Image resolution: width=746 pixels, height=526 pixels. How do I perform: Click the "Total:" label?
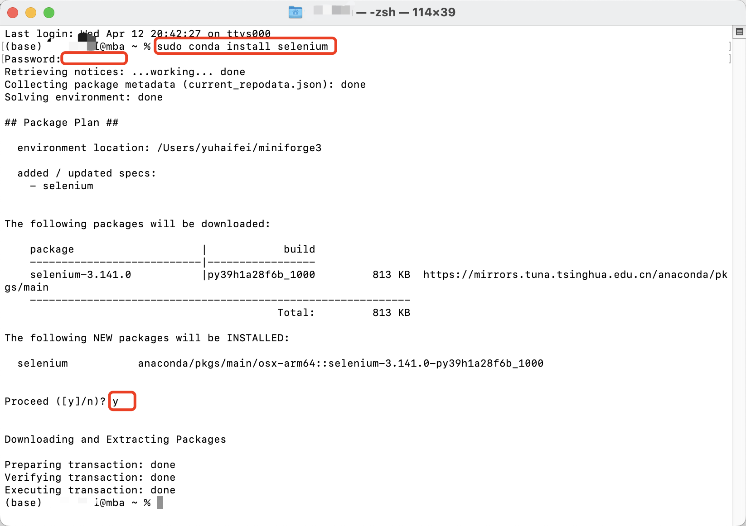(x=296, y=312)
